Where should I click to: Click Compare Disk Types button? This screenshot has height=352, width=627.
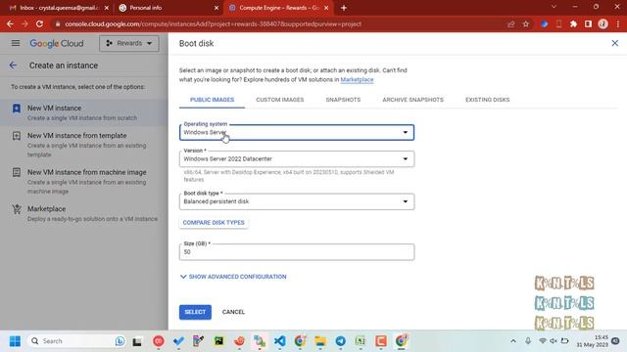click(214, 222)
